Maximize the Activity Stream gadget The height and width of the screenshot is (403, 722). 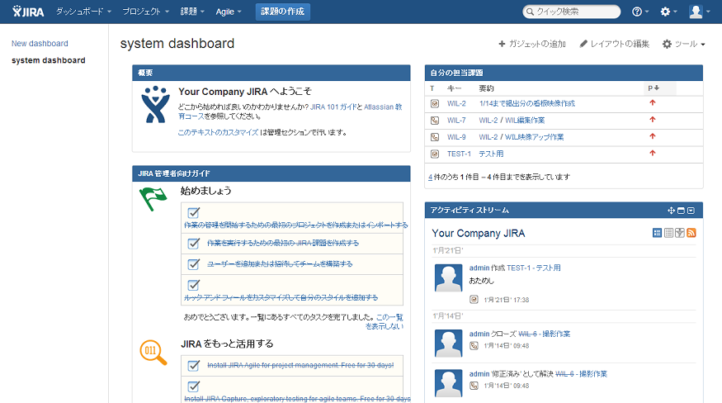click(x=681, y=211)
